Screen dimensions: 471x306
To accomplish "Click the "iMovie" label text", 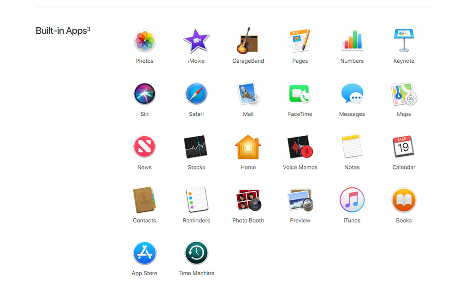I will click(x=196, y=61).
